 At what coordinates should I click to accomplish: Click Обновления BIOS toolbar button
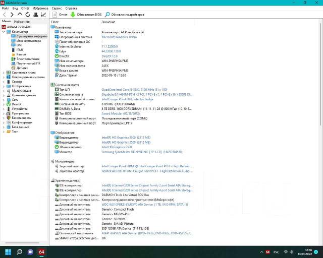86,15
